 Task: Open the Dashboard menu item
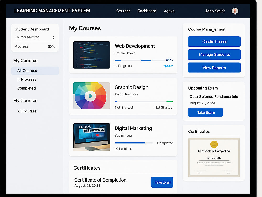point(147,11)
